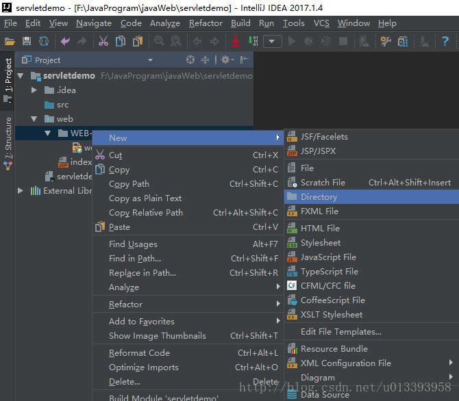459x401 pixels.
Task: Click the Stop square toolbar icon
Action: 343,41
